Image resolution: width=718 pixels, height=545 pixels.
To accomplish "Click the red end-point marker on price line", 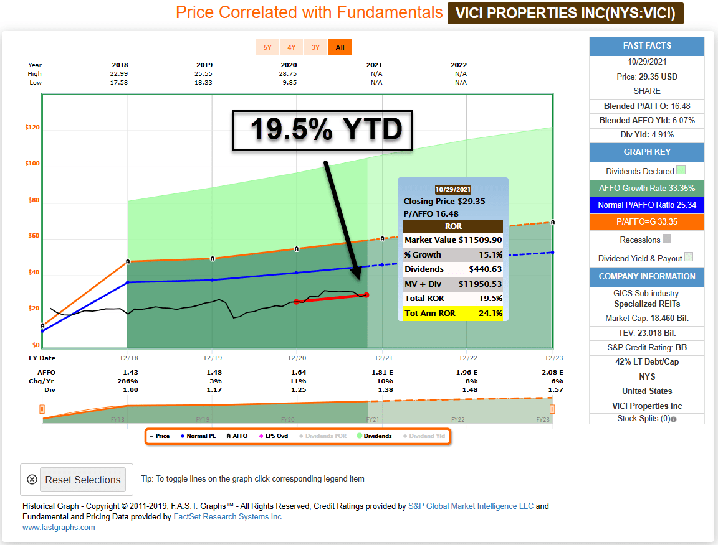I will tap(366, 295).
